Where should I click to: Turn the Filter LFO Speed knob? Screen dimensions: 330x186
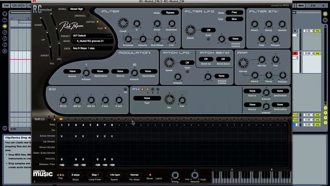(190, 30)
